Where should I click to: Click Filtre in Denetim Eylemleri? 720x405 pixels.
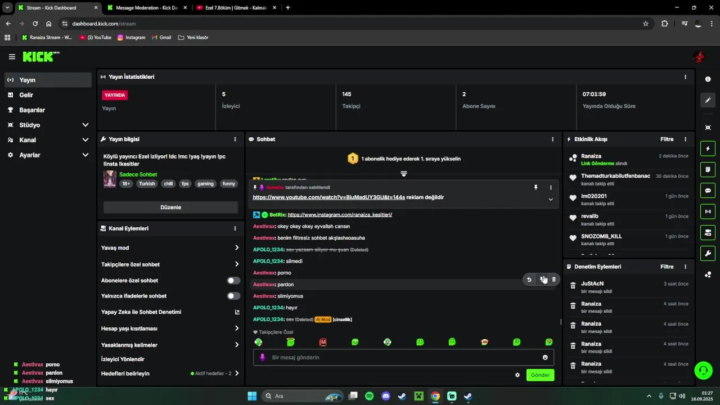pos(667,267)
